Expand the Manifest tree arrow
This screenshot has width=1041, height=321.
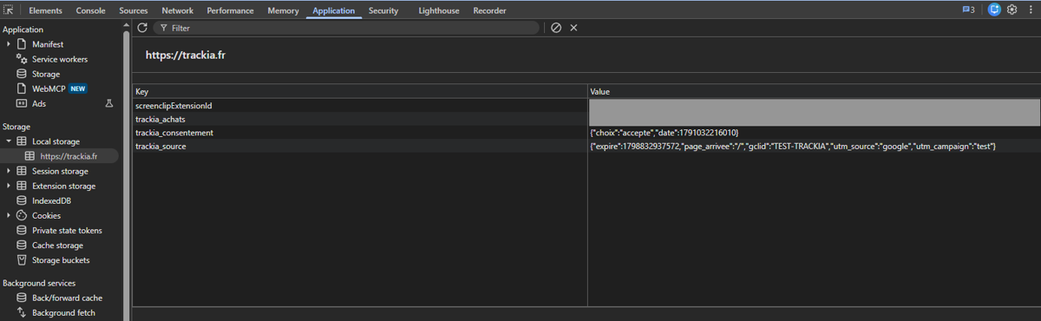point(9,44)
